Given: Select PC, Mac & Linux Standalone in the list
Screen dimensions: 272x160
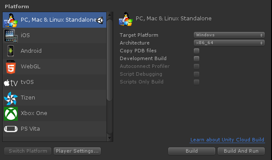Looking at the screenshot, I should [x=55, y=20].
